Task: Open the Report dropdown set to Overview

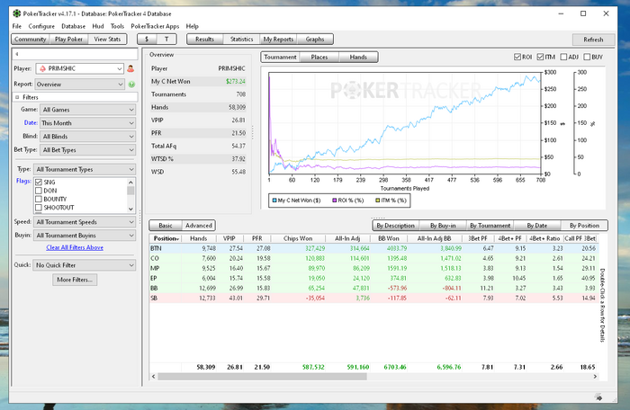Action: coord(79,85)
